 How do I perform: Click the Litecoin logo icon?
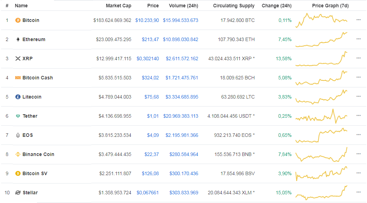[18, 97]
